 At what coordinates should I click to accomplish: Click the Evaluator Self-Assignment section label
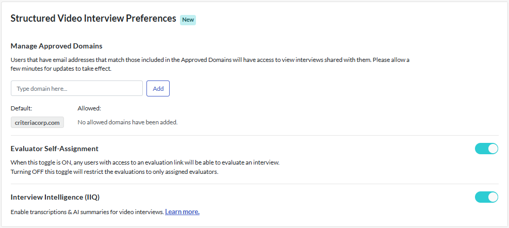click(54, 149)
